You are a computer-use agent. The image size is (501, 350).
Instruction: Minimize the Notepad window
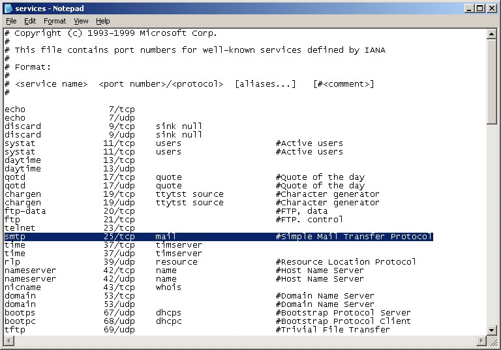click(x=468, y=8)
